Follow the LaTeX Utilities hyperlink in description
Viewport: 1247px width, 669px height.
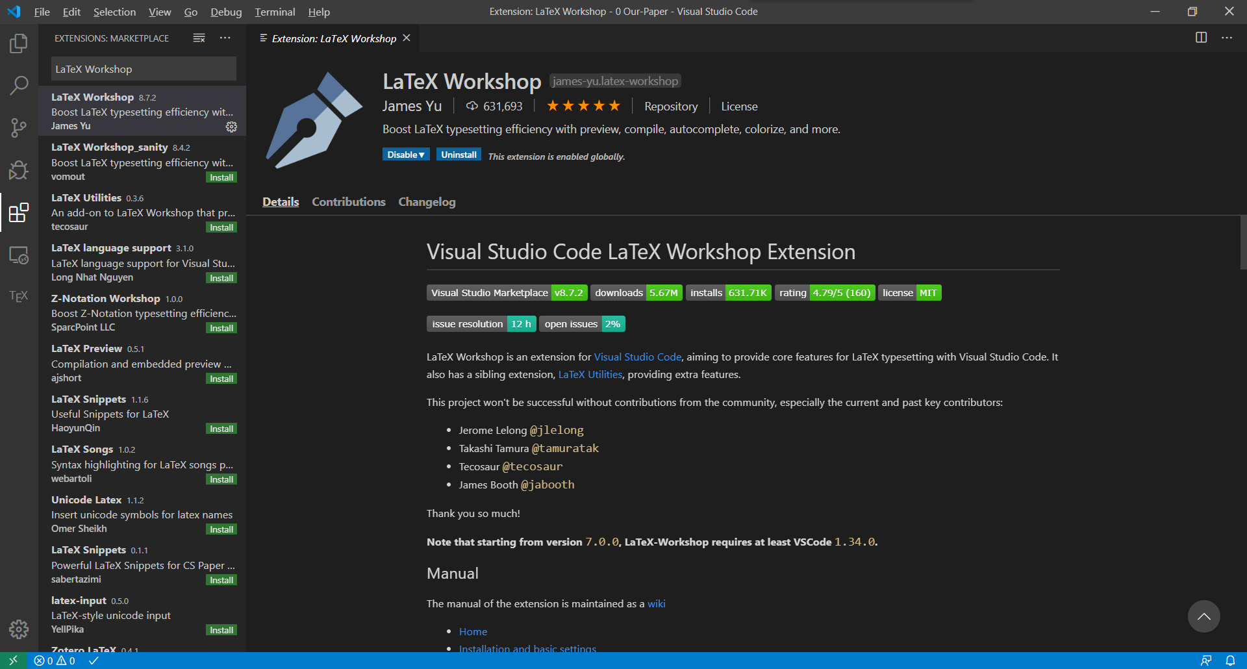pos(590,374)
